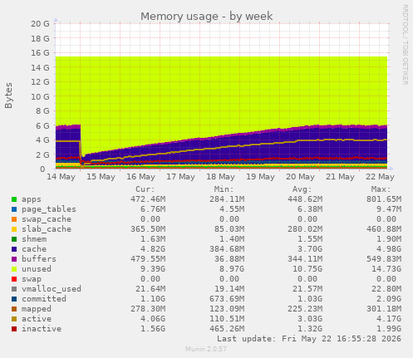413x358 pixels.
Task: Click the '20 May' x-axis label
Action: [300, 177]
